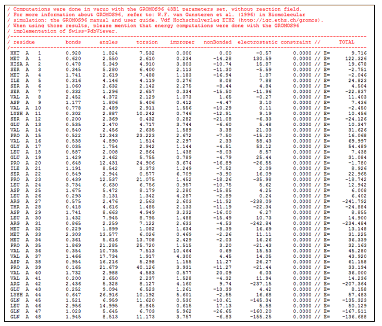Click the GLN A 48 residue label
This screenshot has height=326, width=382.
click(x=25, y=316)
